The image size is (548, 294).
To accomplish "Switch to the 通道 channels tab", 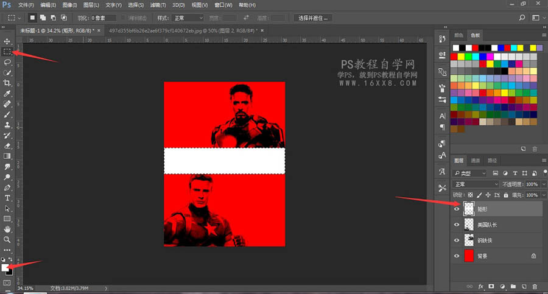I will 476,161.
